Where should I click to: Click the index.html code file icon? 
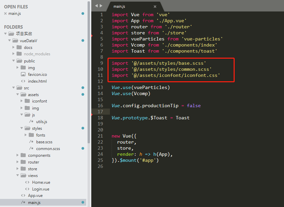(x=23, y=81)
